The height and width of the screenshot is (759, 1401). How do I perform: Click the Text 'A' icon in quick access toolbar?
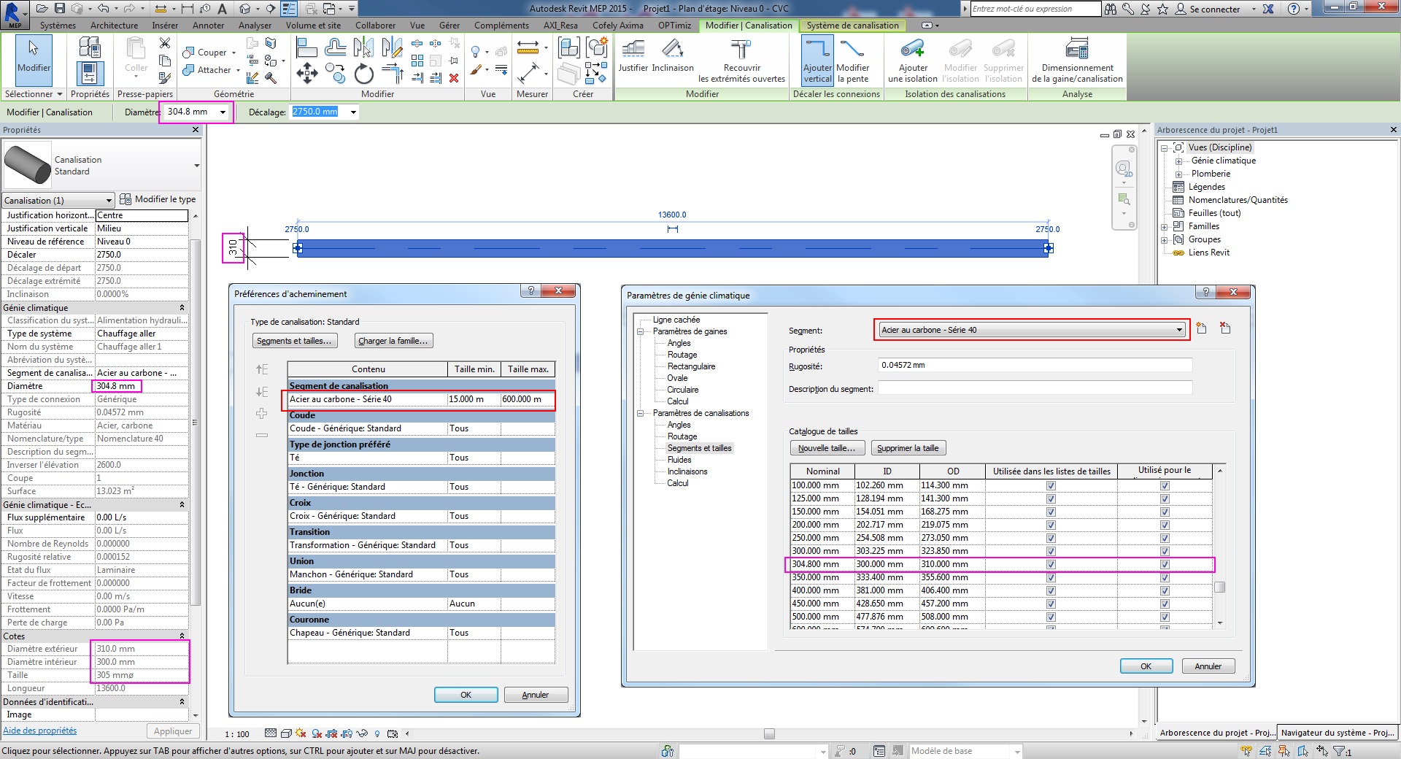pyautogui.click(x=223, y=9)
